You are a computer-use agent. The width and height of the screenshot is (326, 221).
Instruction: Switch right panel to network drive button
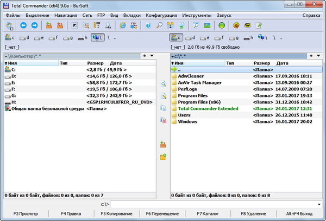click(263, 38)
